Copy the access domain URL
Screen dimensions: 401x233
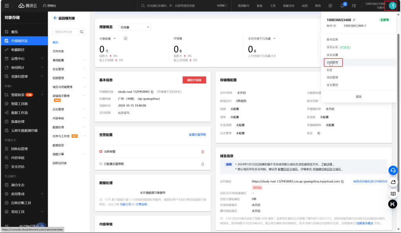[x=342, y=182]
